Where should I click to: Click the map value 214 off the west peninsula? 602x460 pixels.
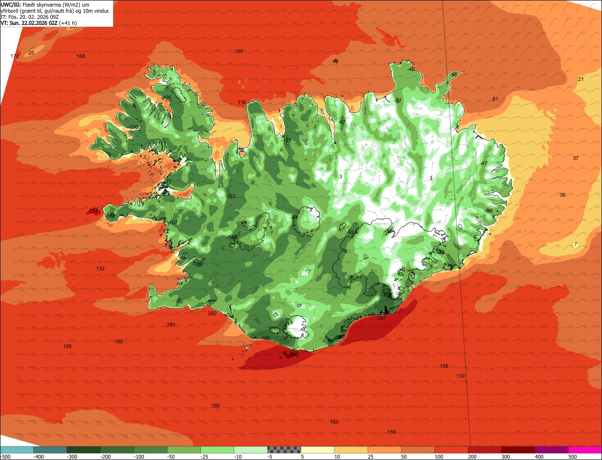94,211
